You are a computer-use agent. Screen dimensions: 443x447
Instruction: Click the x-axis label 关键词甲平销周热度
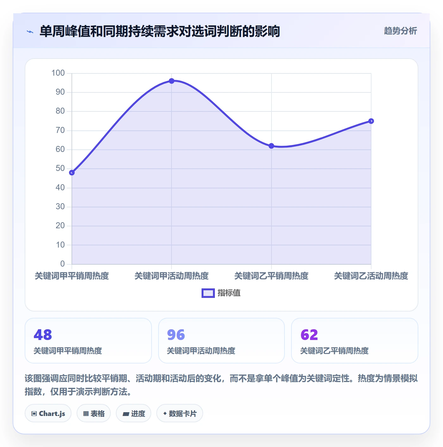pyautogui.click(x=72, y=276)
